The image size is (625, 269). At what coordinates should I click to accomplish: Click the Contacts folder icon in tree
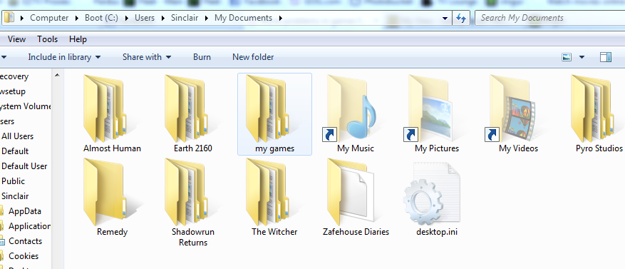2,241
